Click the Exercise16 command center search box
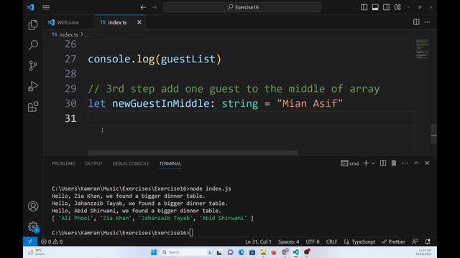 (242, 7)
